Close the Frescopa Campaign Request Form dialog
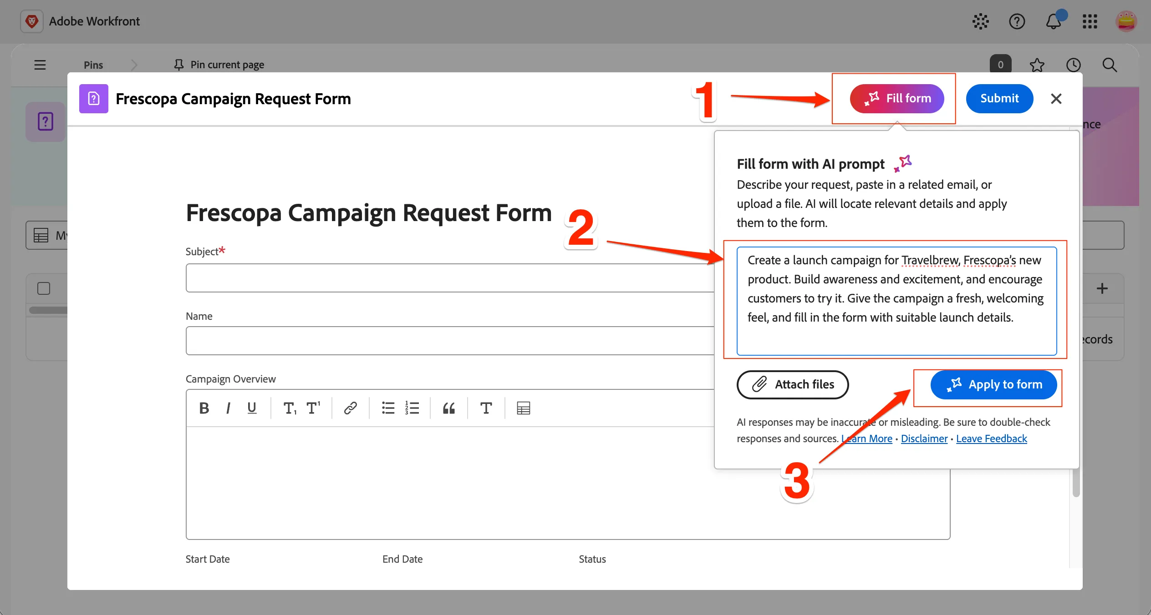The width and height of the screenshot is (1151, 615). [x=1056, y=98]
